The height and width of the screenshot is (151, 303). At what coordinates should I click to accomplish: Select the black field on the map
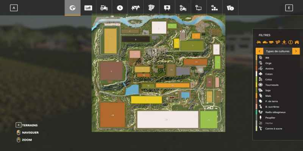136,39
